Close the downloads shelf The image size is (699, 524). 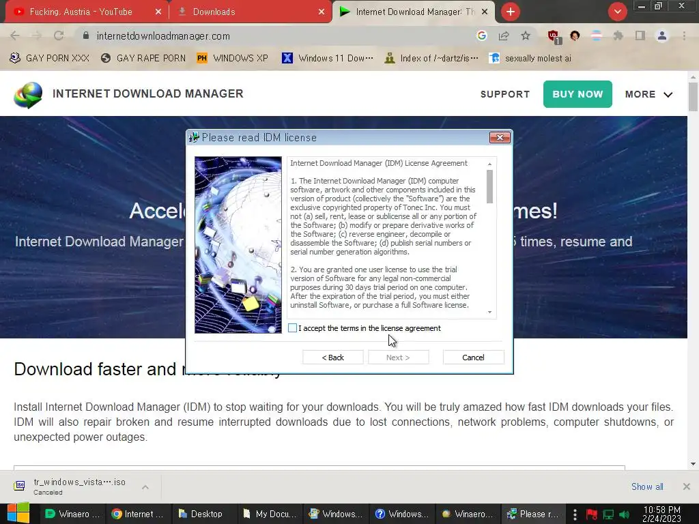pyautogui.click(x=687, y=486)
